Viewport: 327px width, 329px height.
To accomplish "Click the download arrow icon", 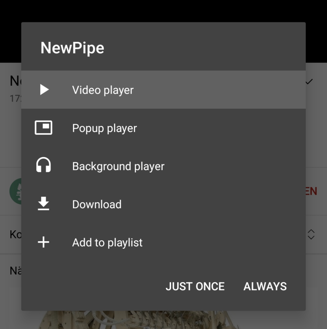I will tap(43, 204).
